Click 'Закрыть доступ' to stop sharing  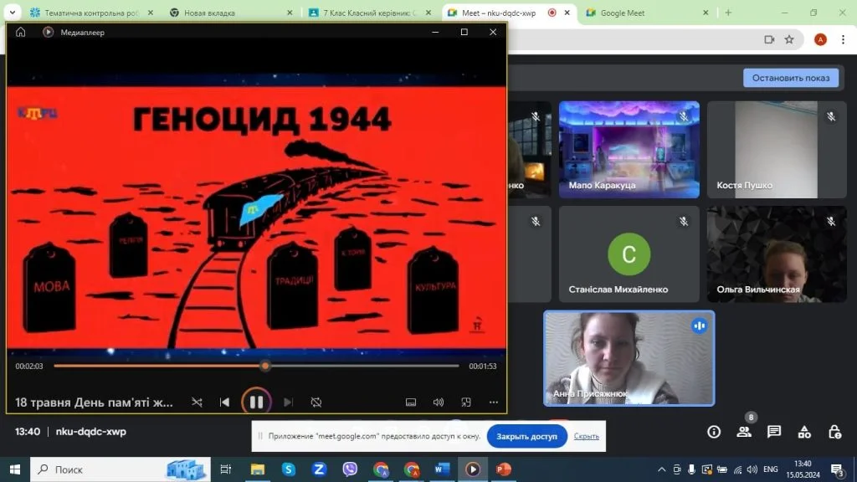527,437
